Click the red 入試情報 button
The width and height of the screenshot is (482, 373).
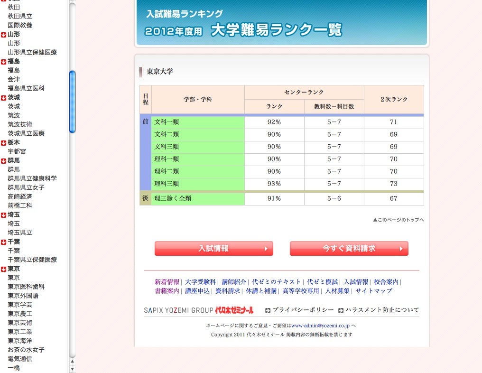[213, 248]
